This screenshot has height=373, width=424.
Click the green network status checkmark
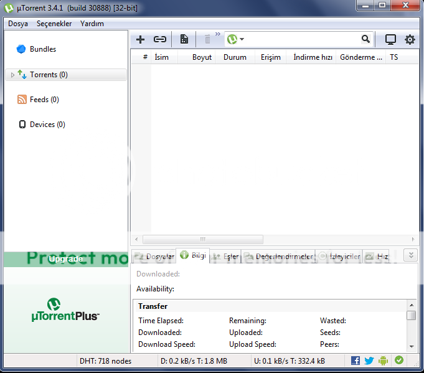(398, 361)
